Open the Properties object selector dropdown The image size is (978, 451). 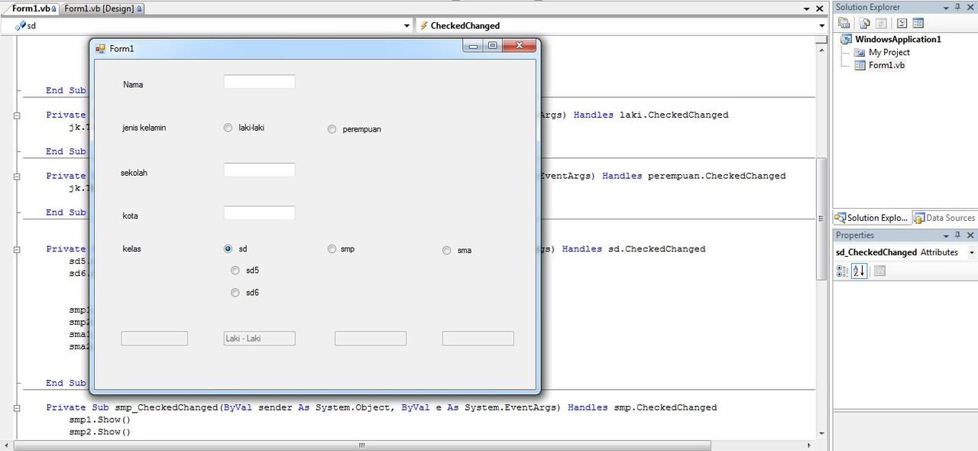click(x=971, y=252)
